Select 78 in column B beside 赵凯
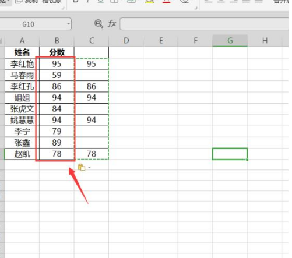This screenshot has height=258, width=292. (x=57, y=154)
